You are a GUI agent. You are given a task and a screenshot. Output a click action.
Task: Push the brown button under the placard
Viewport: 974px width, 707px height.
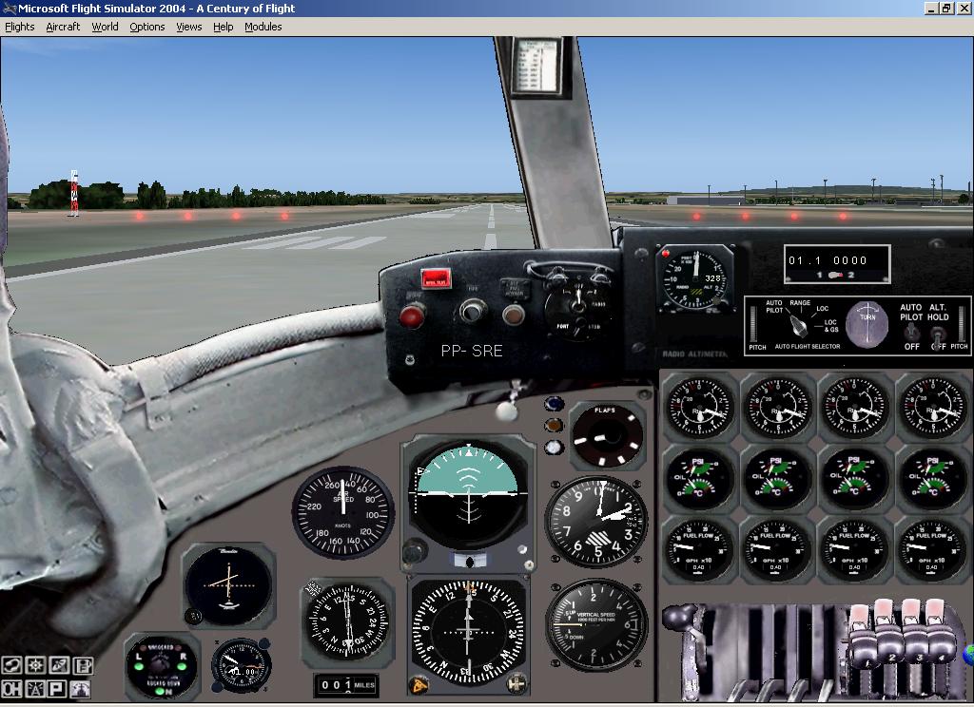(514, 315)
